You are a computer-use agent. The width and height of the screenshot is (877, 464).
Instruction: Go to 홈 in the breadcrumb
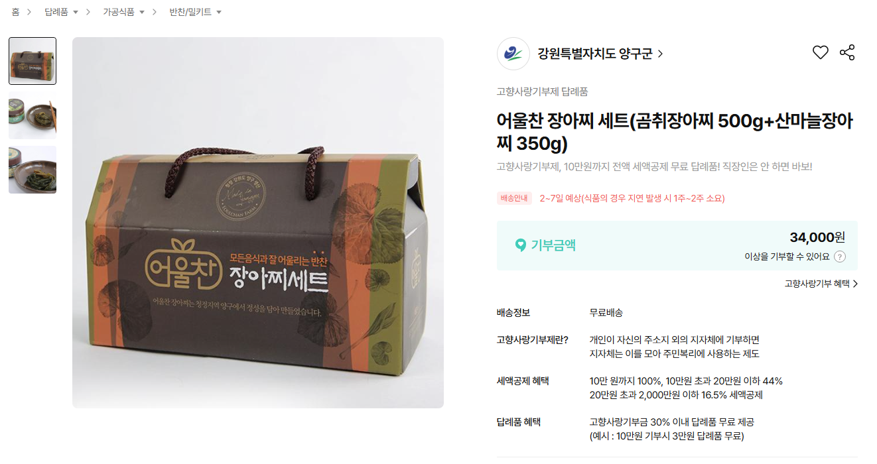point(15,12)
